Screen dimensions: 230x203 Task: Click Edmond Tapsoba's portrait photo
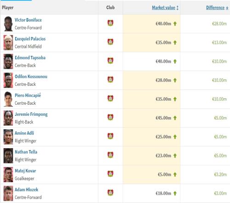point(8,61)
